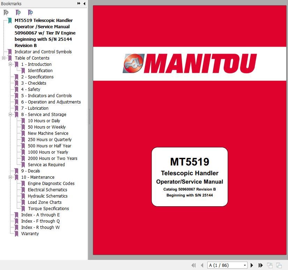This screenshot has height=270, width=288.
Task: Collapse the 1 - Introduction node
Action: 10,64
